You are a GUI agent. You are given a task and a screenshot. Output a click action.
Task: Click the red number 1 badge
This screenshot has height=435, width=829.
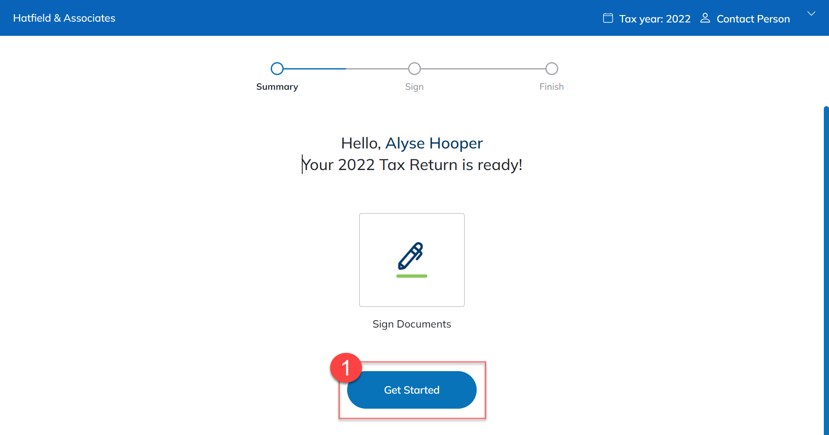coord(345,368)
